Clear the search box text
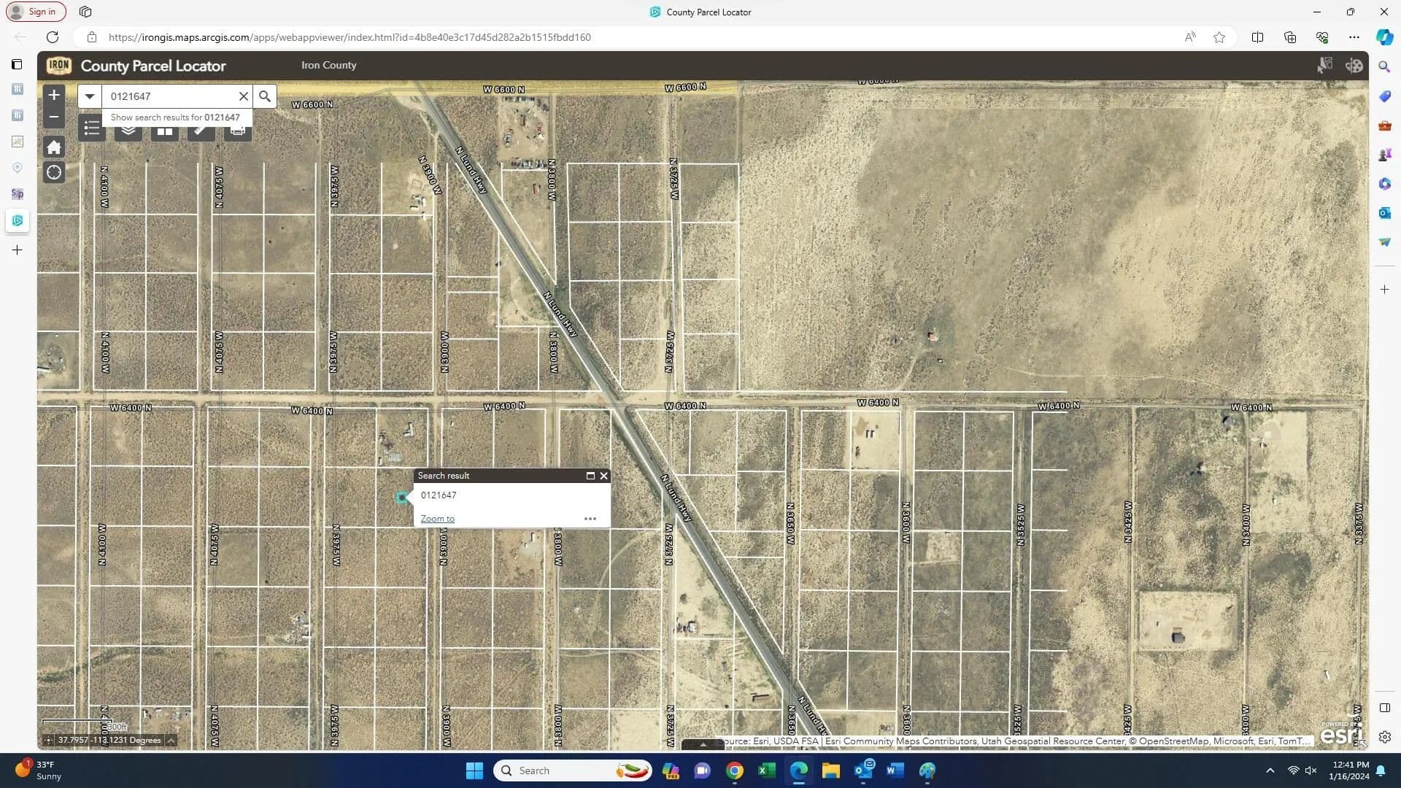The image size is (1401, 788). click(x=244, y=96)
